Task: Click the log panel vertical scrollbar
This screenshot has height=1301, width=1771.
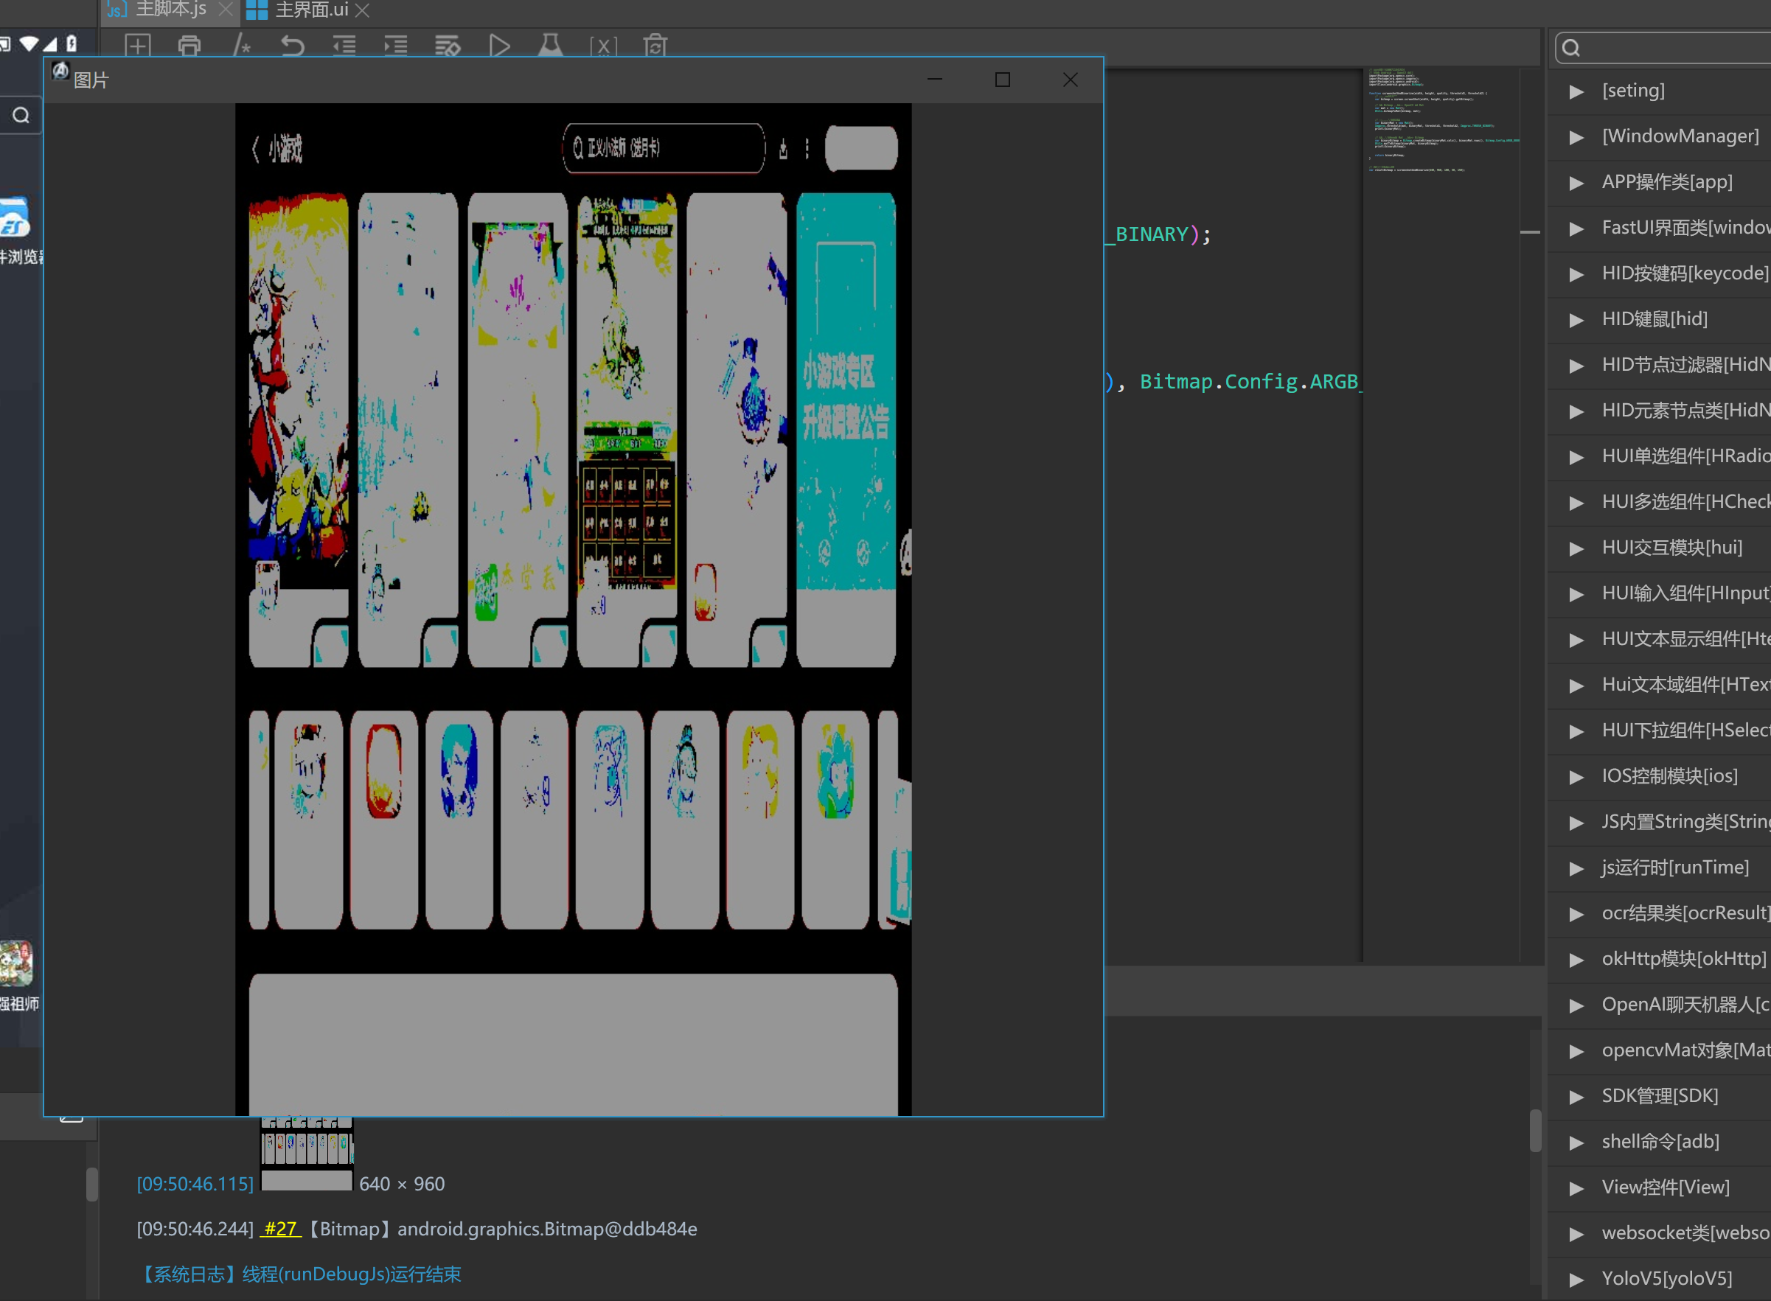Action: pyautogui.click(x=1534, y=1130)
